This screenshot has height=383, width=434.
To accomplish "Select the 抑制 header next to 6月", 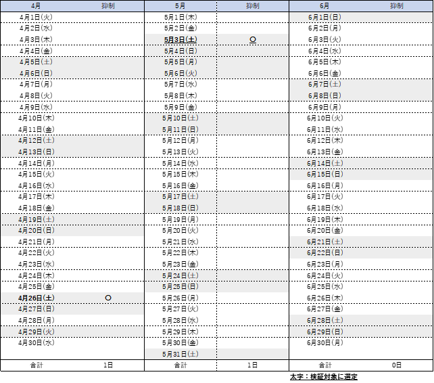I will coord(397,5).
